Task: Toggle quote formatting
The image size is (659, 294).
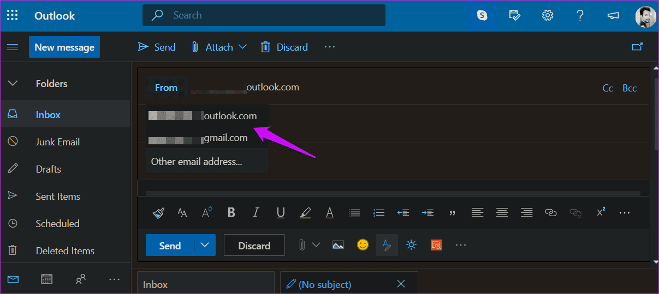Action: click(x=452, y=213)
